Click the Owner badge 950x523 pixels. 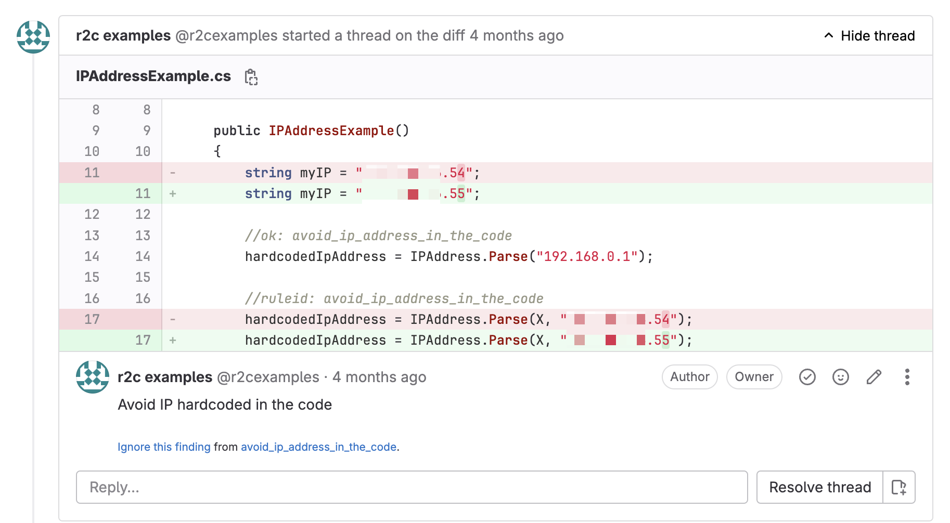click(x=754, y=377)
